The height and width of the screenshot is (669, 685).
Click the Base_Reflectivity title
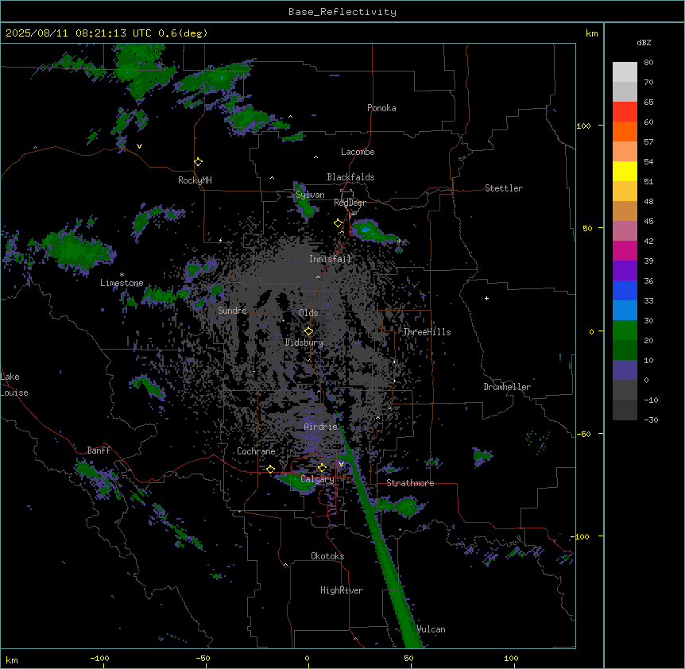342,12
